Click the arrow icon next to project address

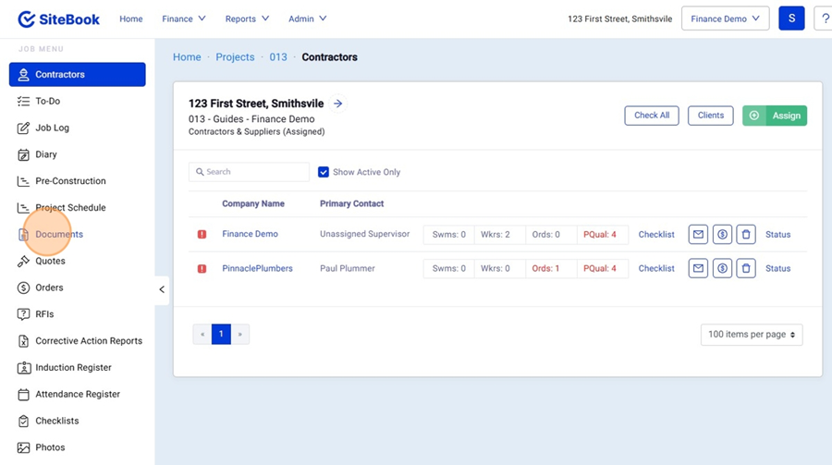[338, 104]
